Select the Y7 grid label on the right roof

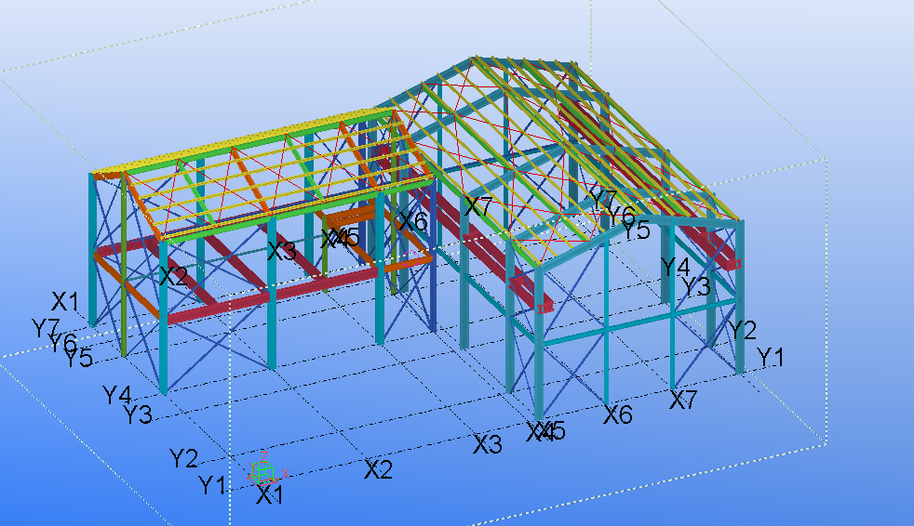[x=603, y=199]
